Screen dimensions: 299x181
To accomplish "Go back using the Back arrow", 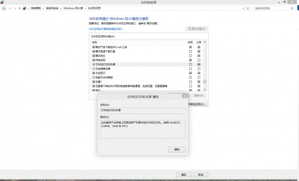I will pos(4,8).
